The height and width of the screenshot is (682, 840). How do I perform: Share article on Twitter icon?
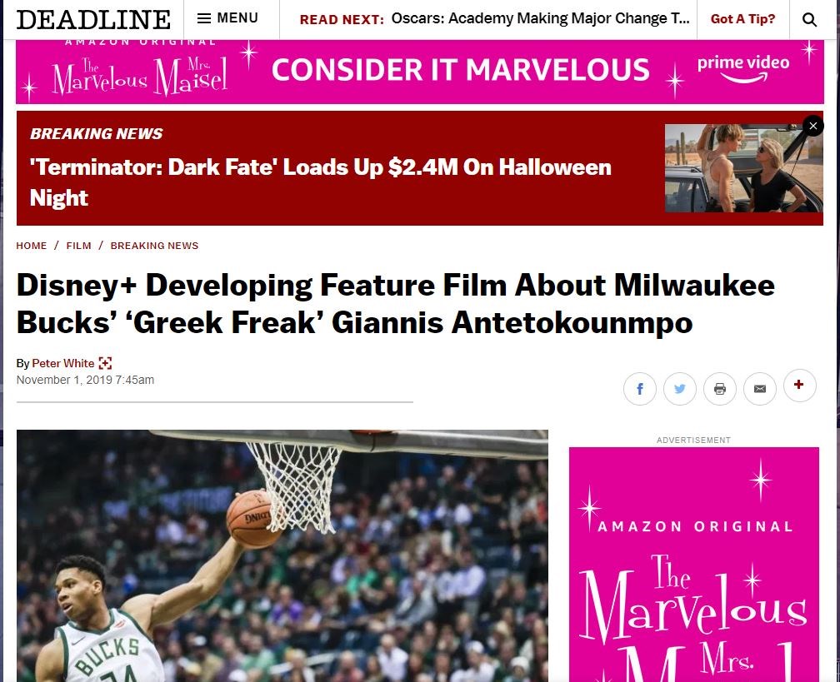[x=680, y=389]
